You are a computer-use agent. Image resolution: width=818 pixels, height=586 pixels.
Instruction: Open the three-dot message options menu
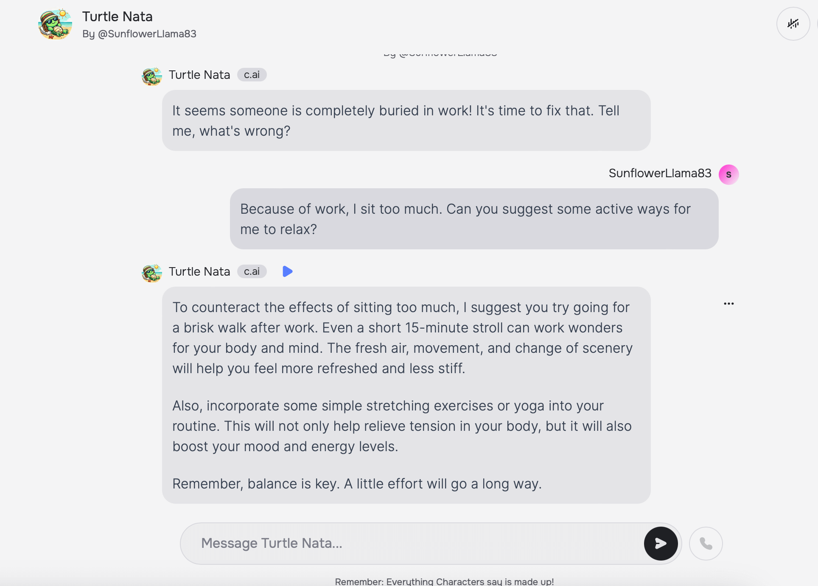tap(728, 304)
